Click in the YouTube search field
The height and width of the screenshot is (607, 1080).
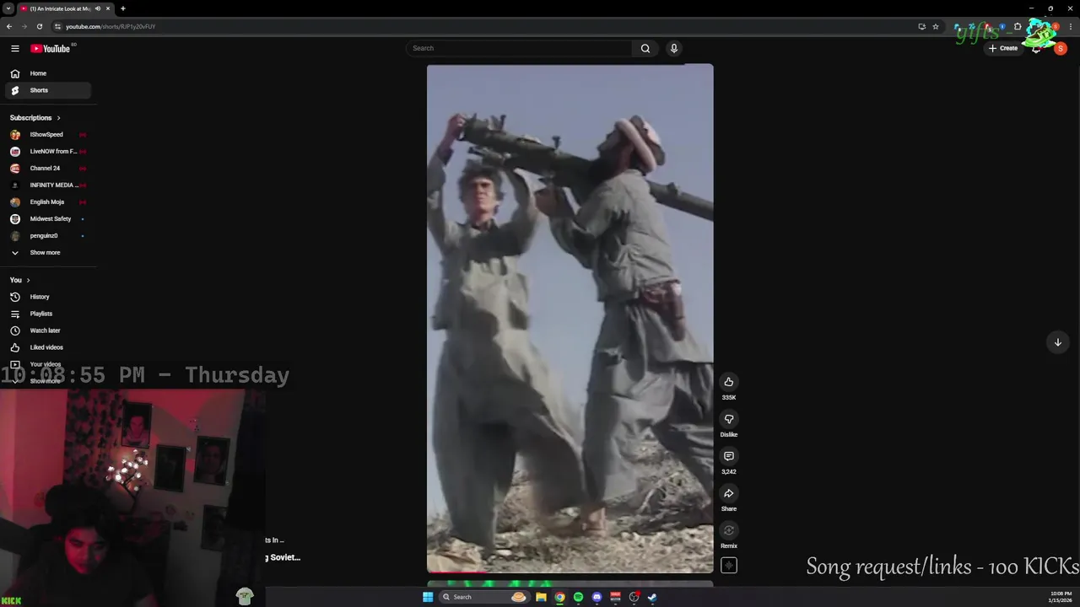(519, 48)
